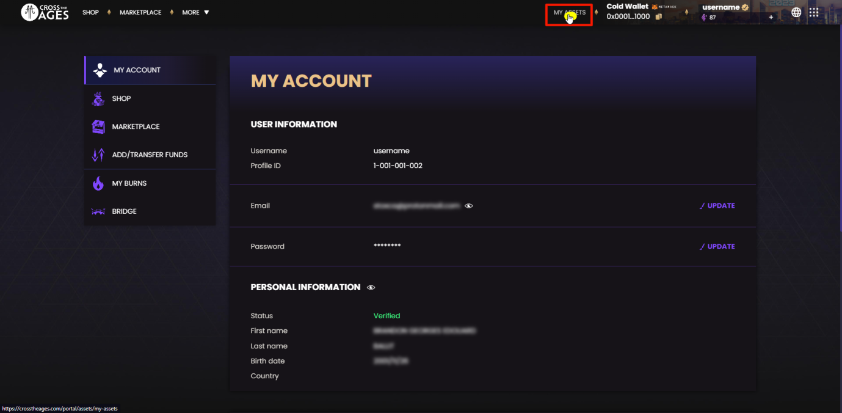Go to My Assets page
This screenshot has width=842, height=413.
[569, 13]
